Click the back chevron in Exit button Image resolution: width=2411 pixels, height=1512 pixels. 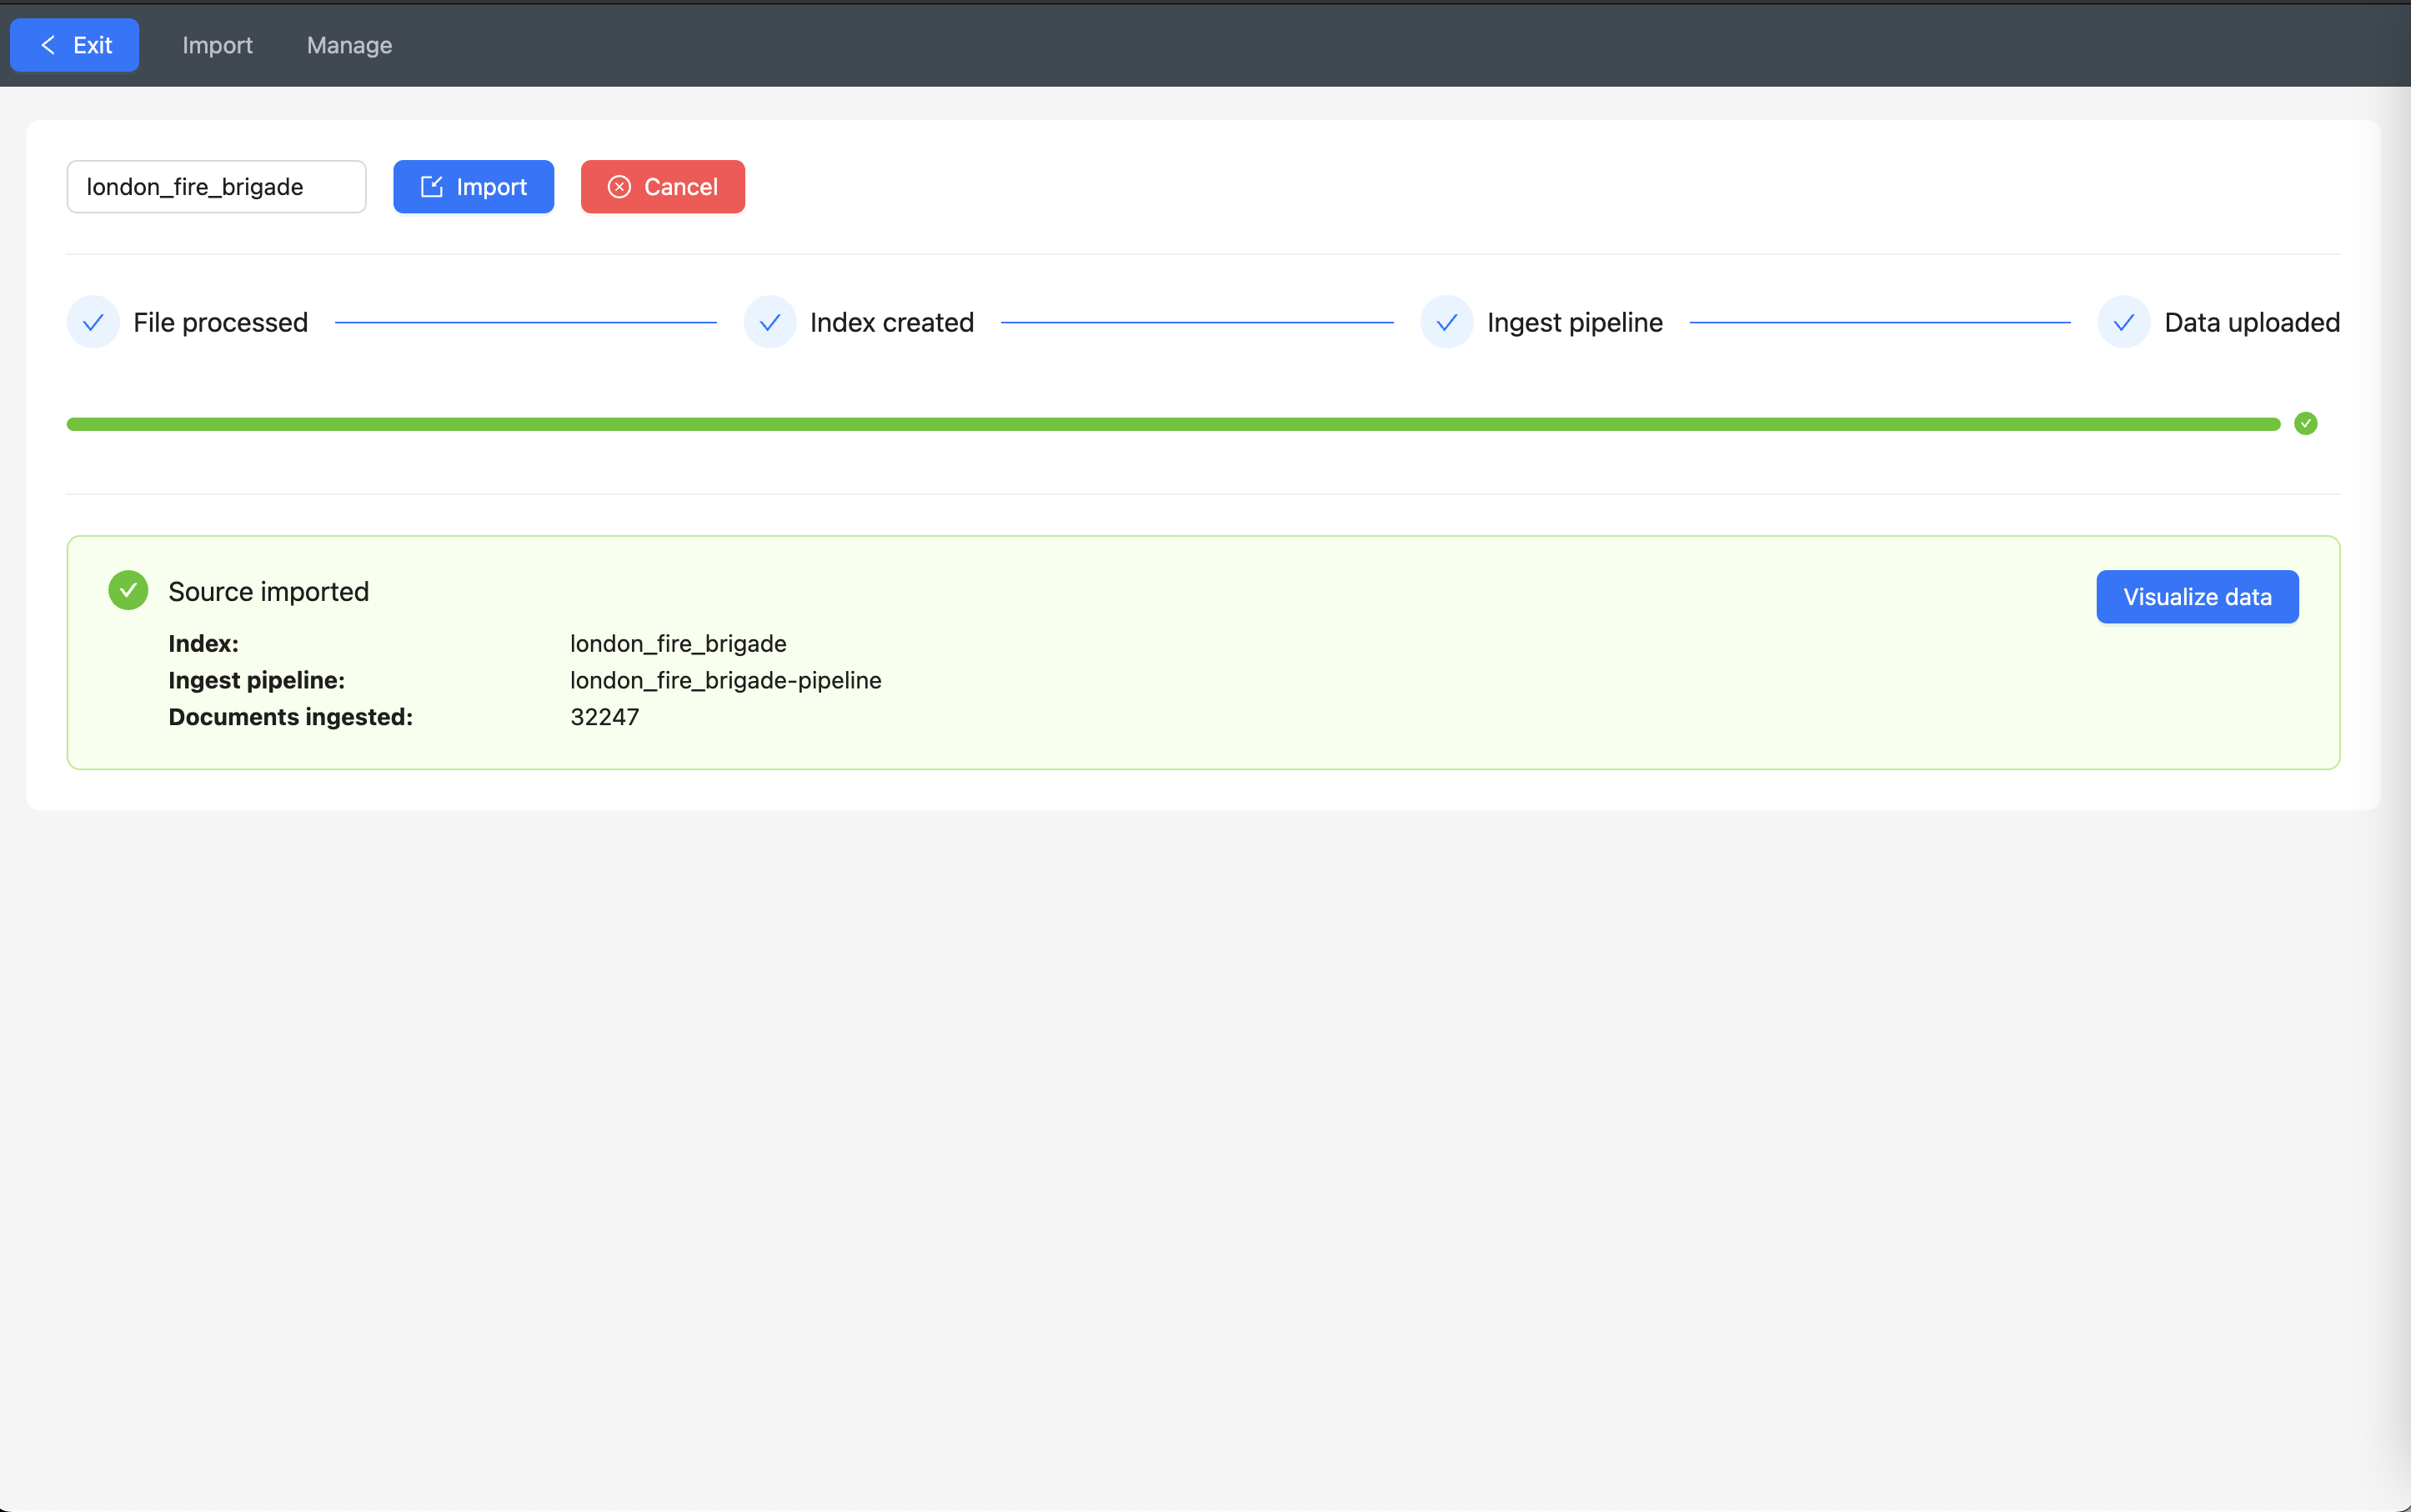(x=48, y=45)
